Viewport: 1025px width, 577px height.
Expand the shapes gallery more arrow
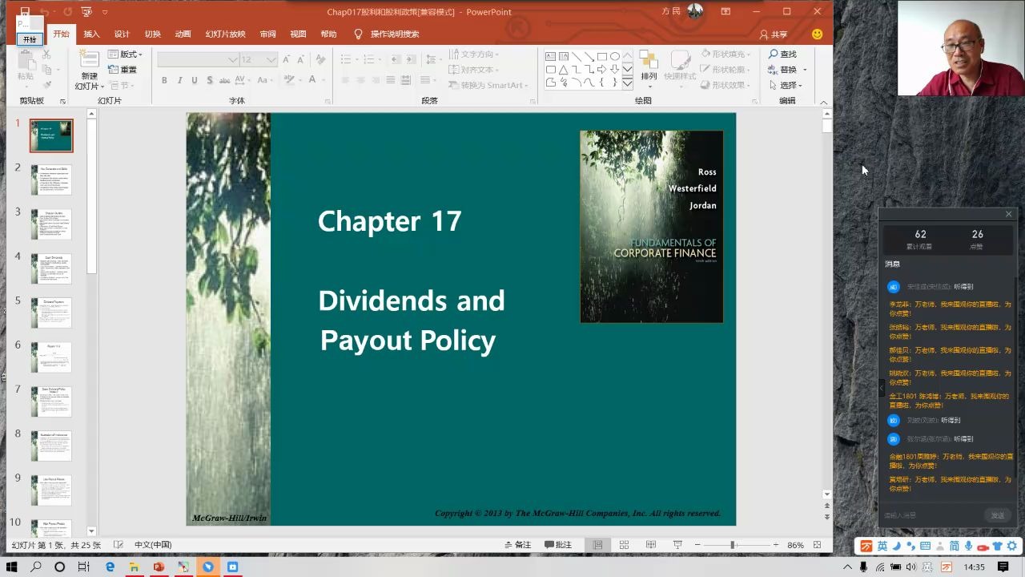[627, 83]
